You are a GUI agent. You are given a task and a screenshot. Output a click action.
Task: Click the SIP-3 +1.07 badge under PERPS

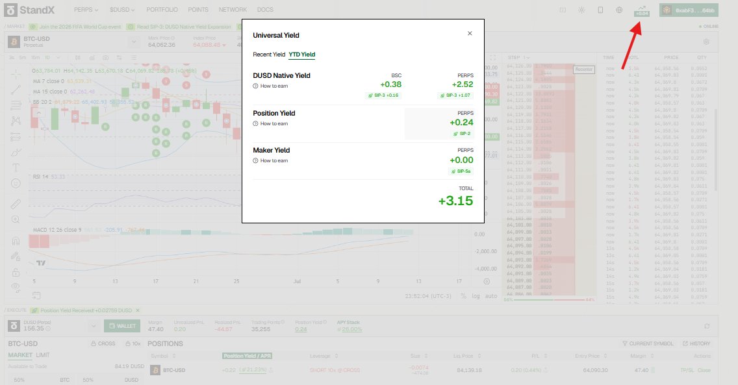coord(455,95)
